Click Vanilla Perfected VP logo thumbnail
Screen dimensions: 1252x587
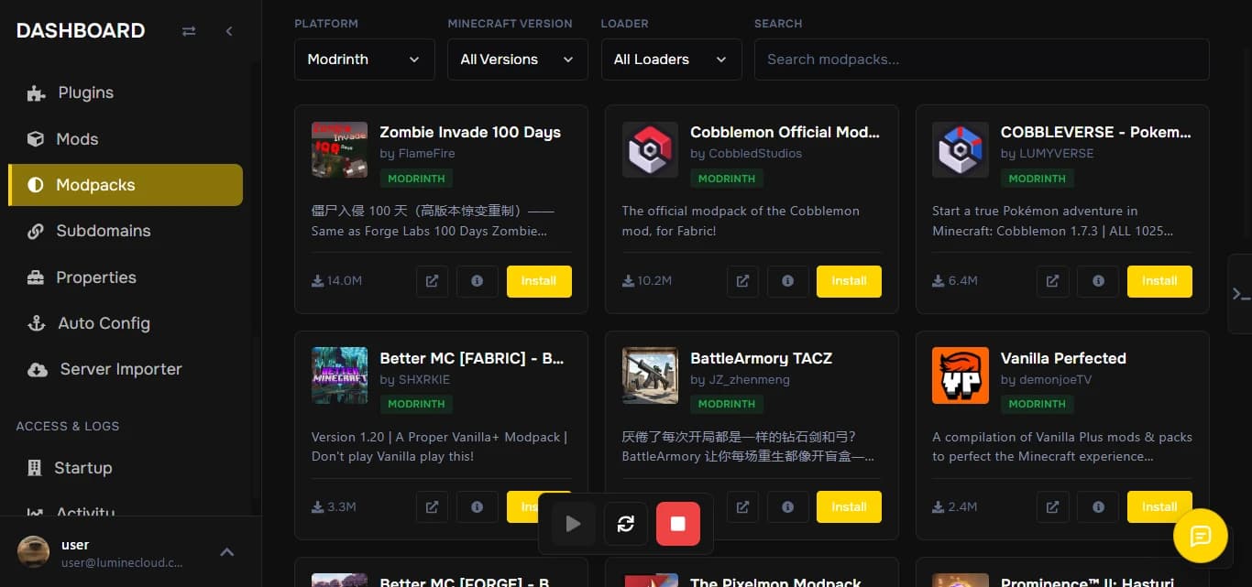tap(961, 375)
